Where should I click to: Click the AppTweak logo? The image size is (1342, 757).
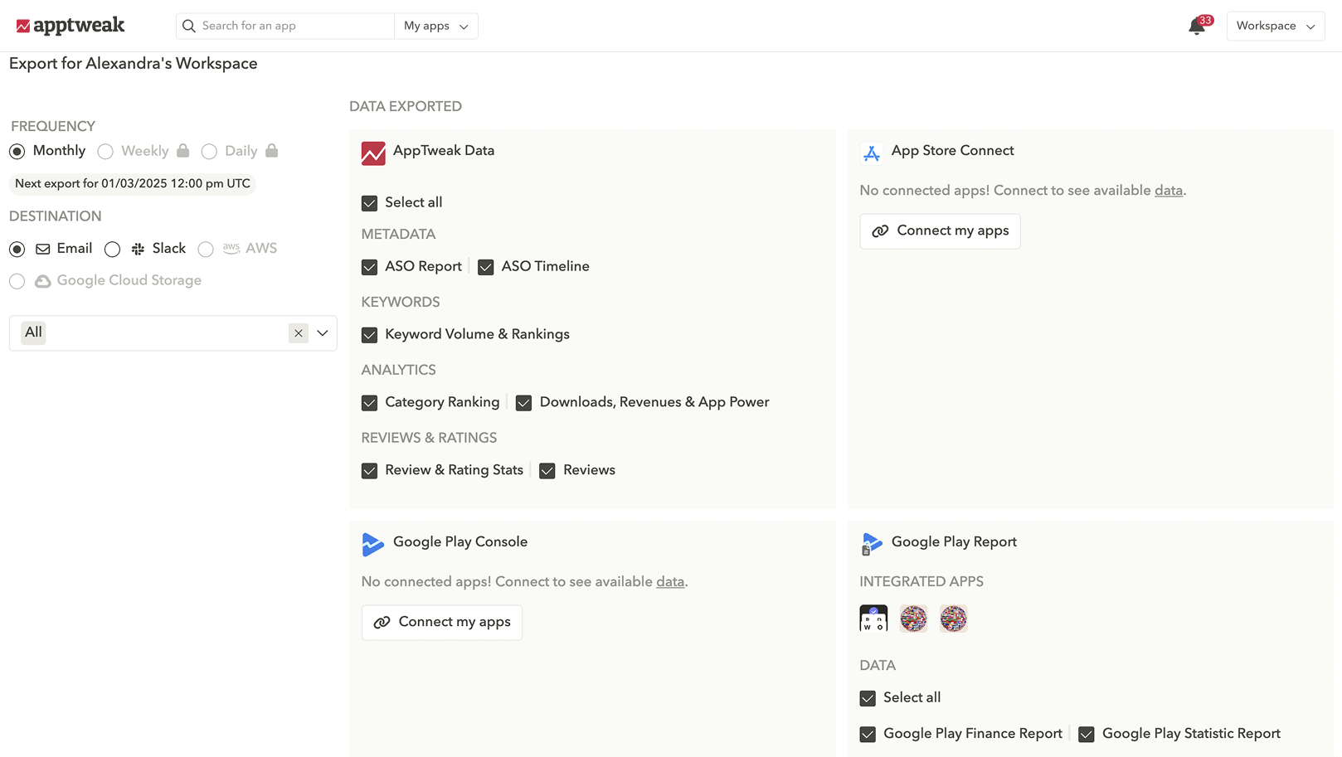(x=70, y=25)
